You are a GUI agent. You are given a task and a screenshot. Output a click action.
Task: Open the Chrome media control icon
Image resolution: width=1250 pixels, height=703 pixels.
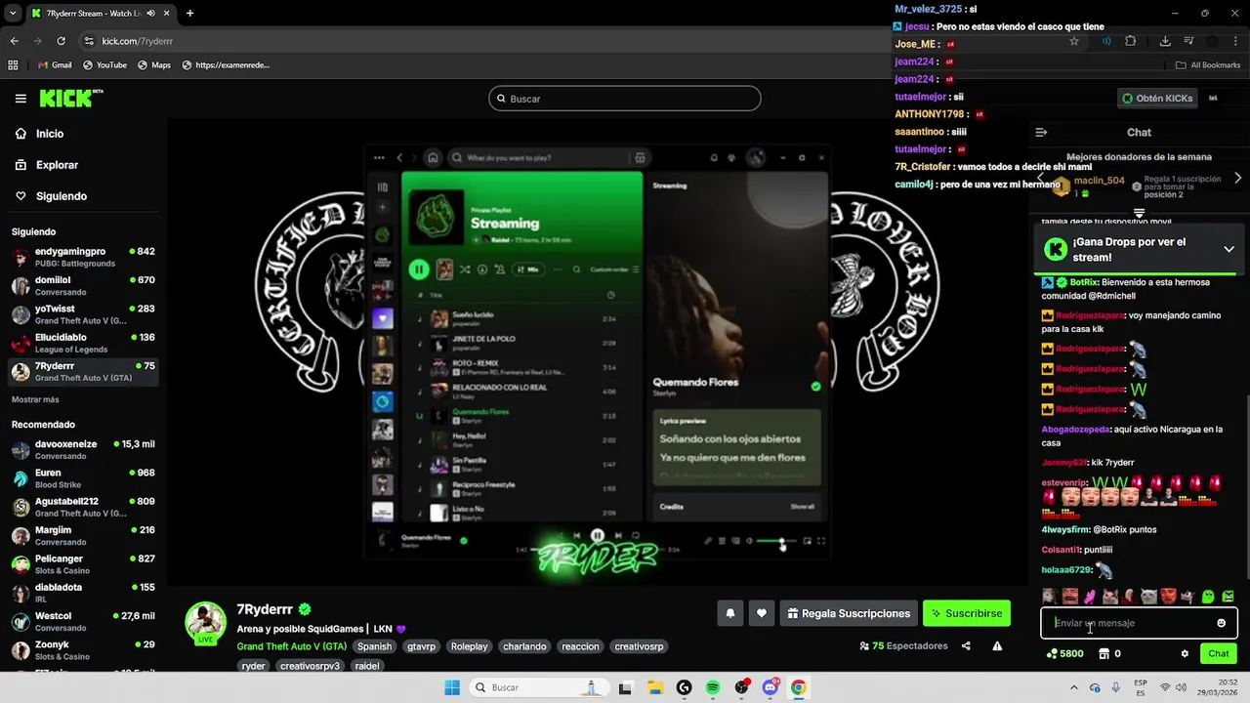[1188, 41]
